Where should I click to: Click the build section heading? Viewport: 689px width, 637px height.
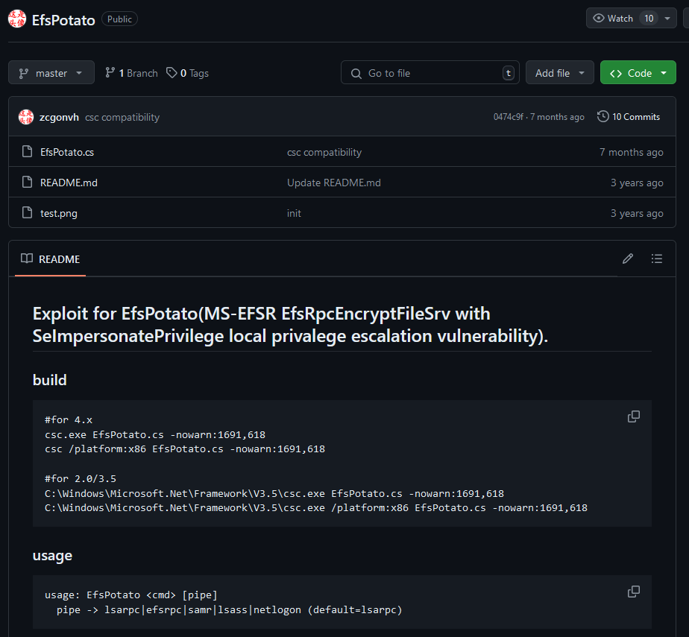(x=50, y=380)
